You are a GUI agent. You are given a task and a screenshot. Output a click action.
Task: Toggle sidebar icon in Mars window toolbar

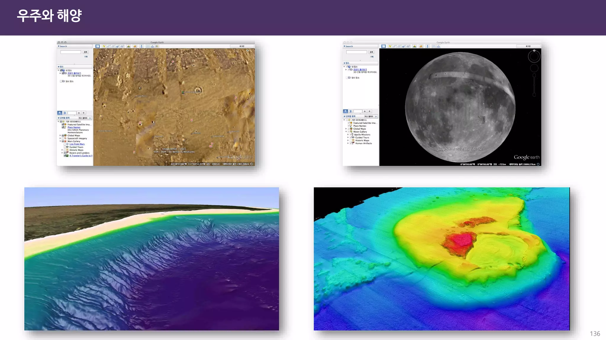click(x=97, y=46)
